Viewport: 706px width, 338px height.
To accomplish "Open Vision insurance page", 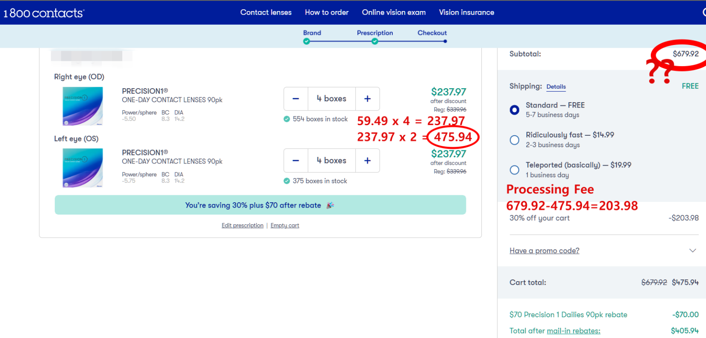I will point(466,12).
